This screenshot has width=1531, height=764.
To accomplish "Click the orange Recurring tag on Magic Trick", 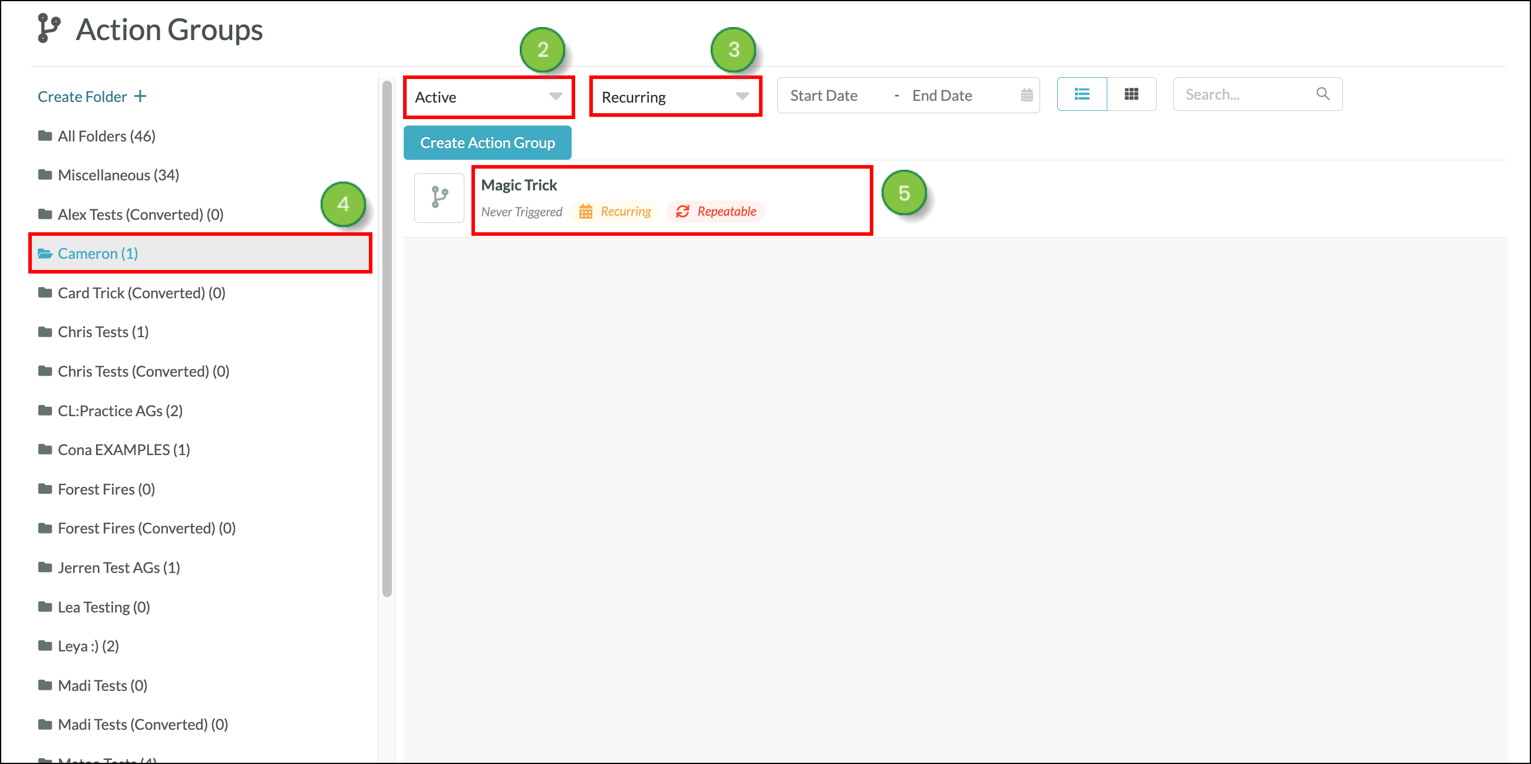I will (x=615, y=212).
